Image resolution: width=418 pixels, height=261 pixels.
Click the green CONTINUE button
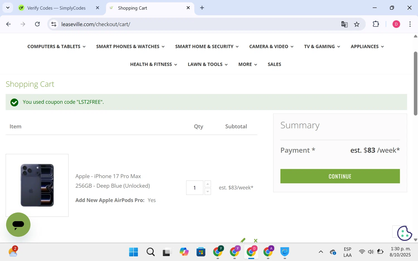(340, 176)
